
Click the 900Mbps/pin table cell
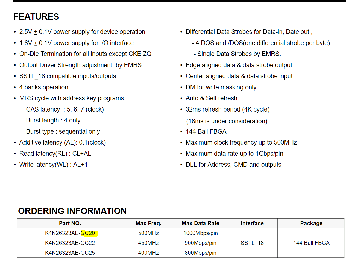pyautogui.click(x=200, y=243)
